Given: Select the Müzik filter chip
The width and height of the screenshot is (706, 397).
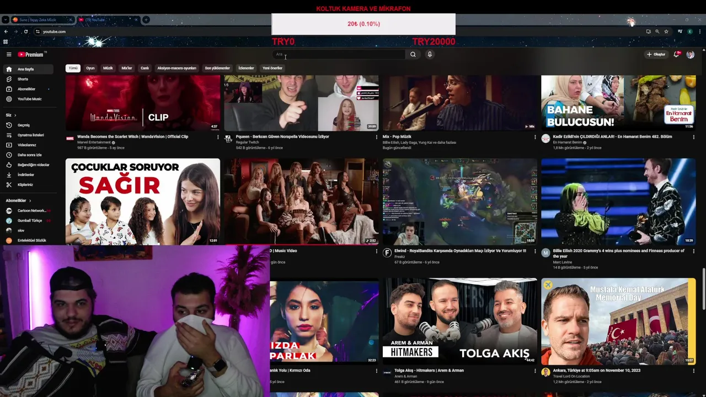Looking at the screenshot, I should click(108, 68).
